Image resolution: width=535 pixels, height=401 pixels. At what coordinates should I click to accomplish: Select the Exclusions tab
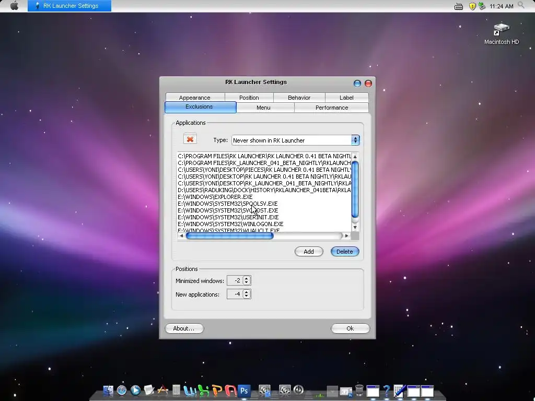click(x=200, y=107)
